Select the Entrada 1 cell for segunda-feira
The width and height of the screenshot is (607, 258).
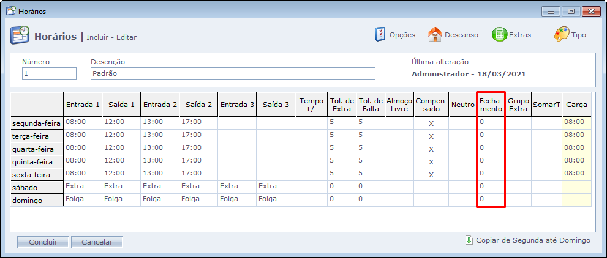pyautogui.click(x=82, y=122)
